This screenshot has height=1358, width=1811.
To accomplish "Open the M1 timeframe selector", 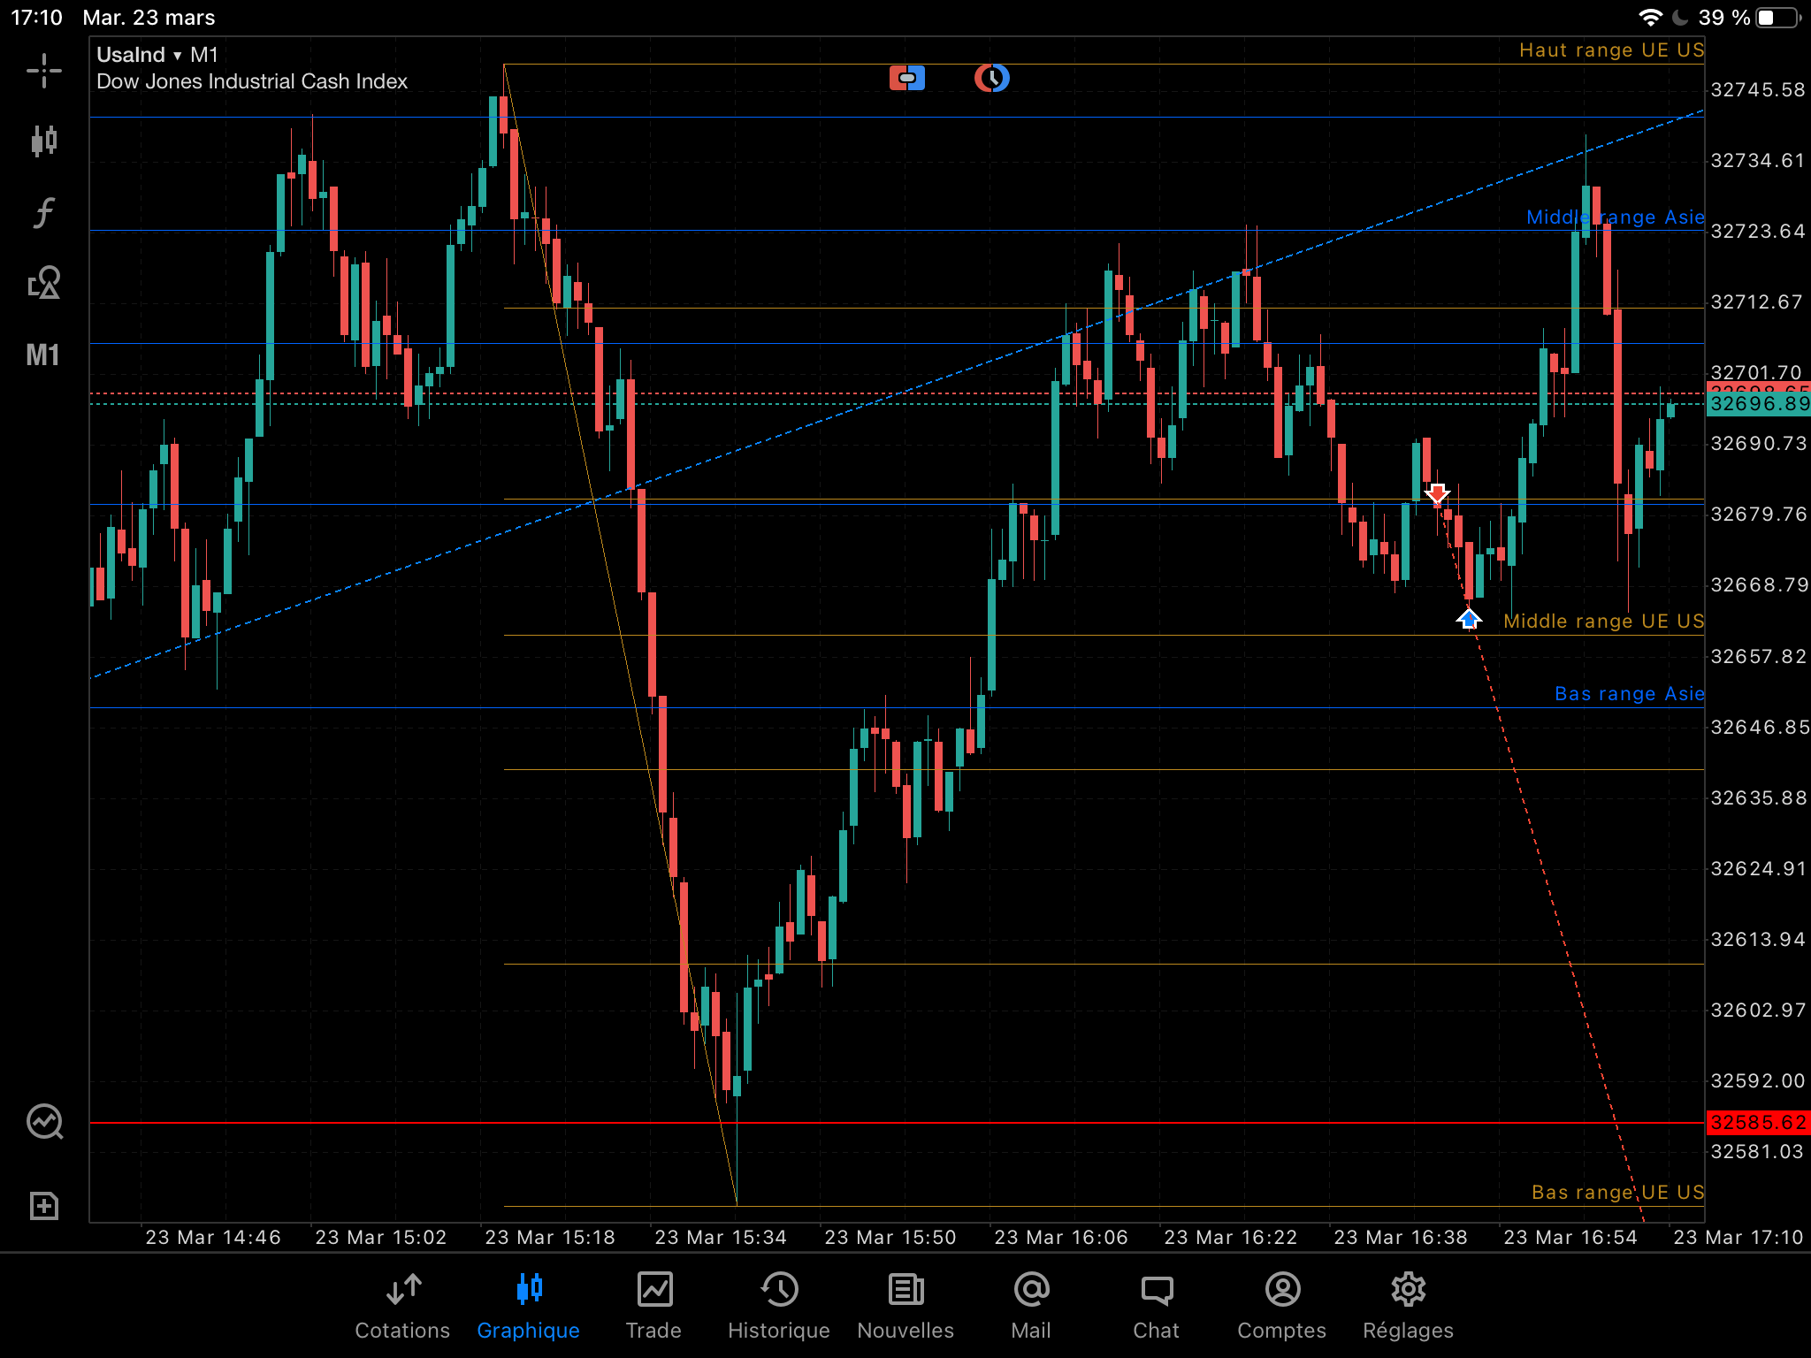I will click(x=42, y=355).
